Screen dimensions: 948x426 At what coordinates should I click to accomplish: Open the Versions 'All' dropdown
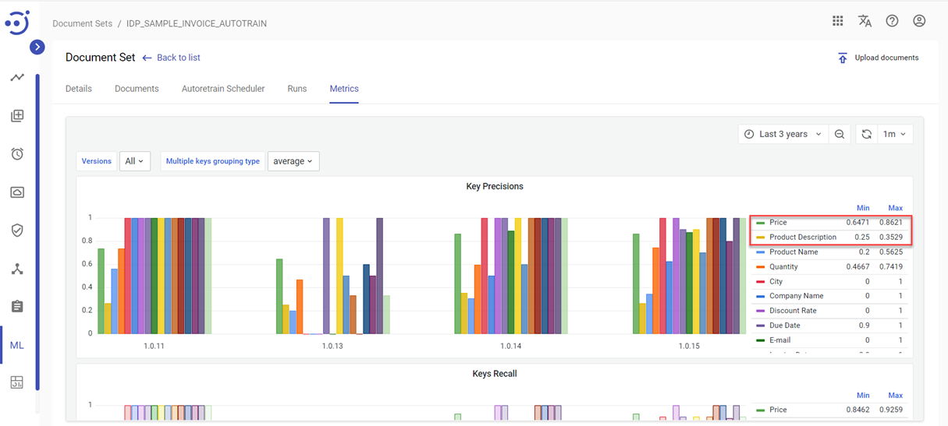tap(134, 161)
